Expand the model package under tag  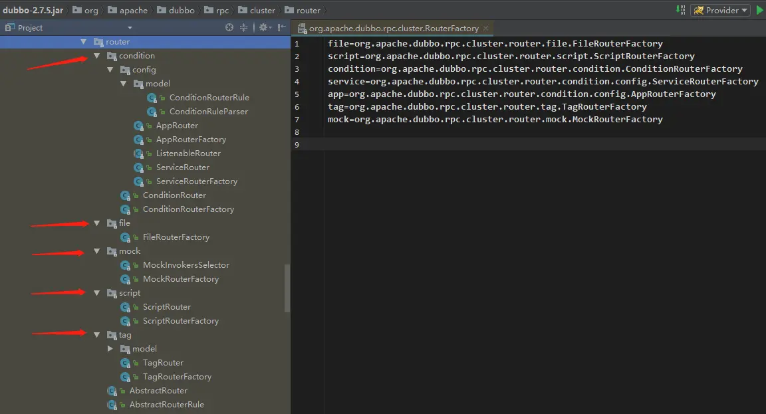pyautogui.click(x=110, y=349)
